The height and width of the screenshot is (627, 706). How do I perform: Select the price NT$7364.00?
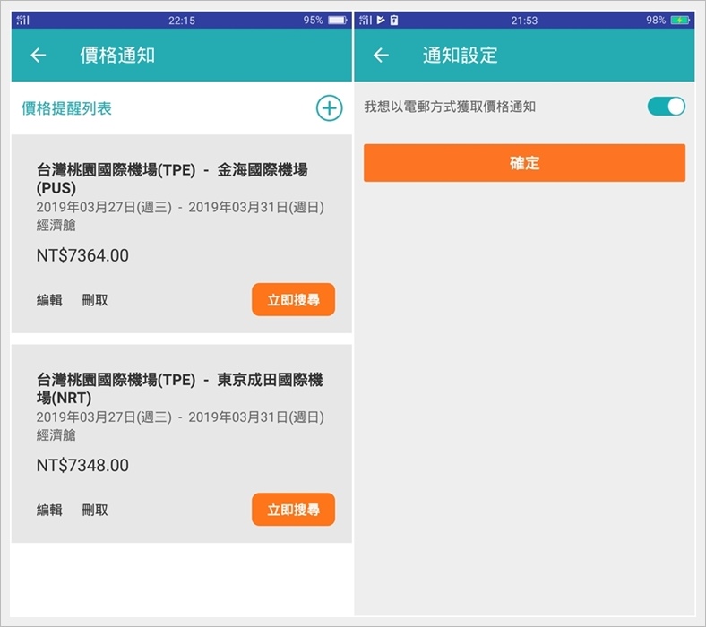(x=82, y=255)
